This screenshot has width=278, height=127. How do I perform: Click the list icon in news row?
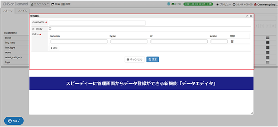(x=268, y=53)
